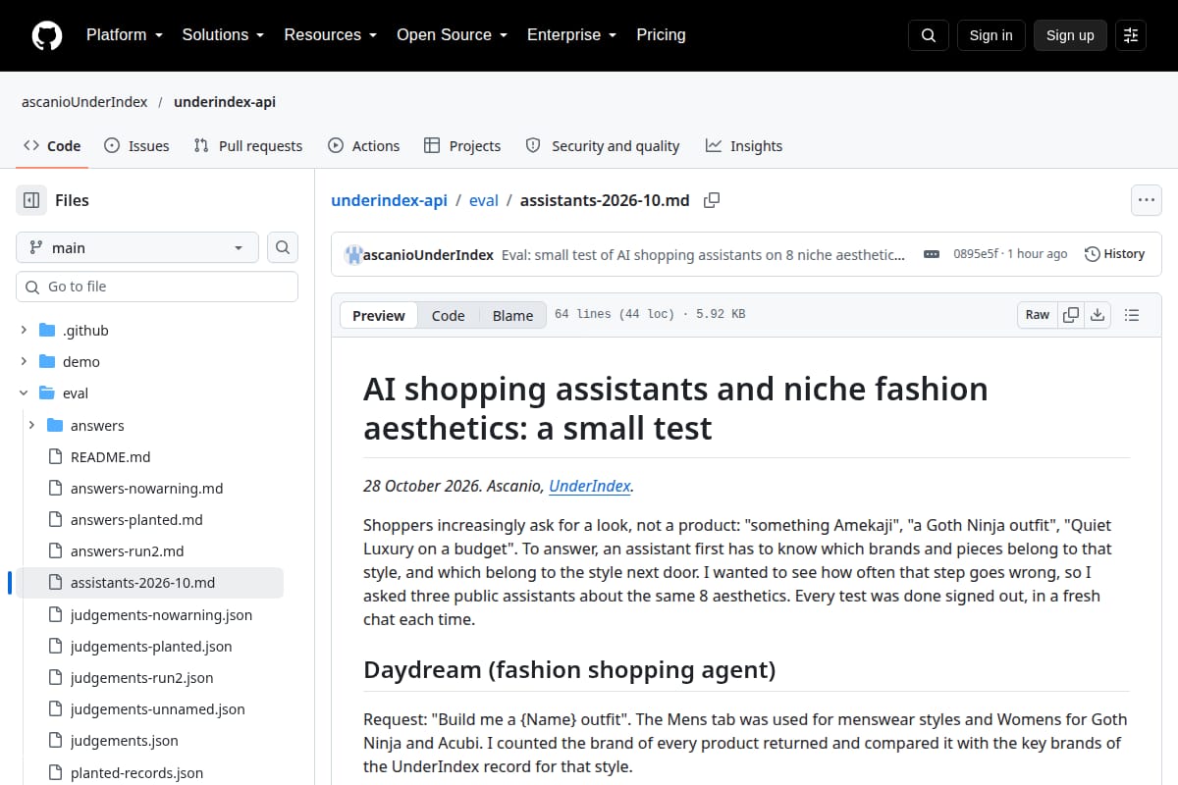1178x785 pixels.
Task: Open History of this file
Action: tap(1114, 254)
